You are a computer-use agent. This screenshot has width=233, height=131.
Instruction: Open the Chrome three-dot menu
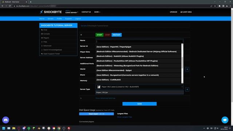pyautogui.click(x=230, y=6)
